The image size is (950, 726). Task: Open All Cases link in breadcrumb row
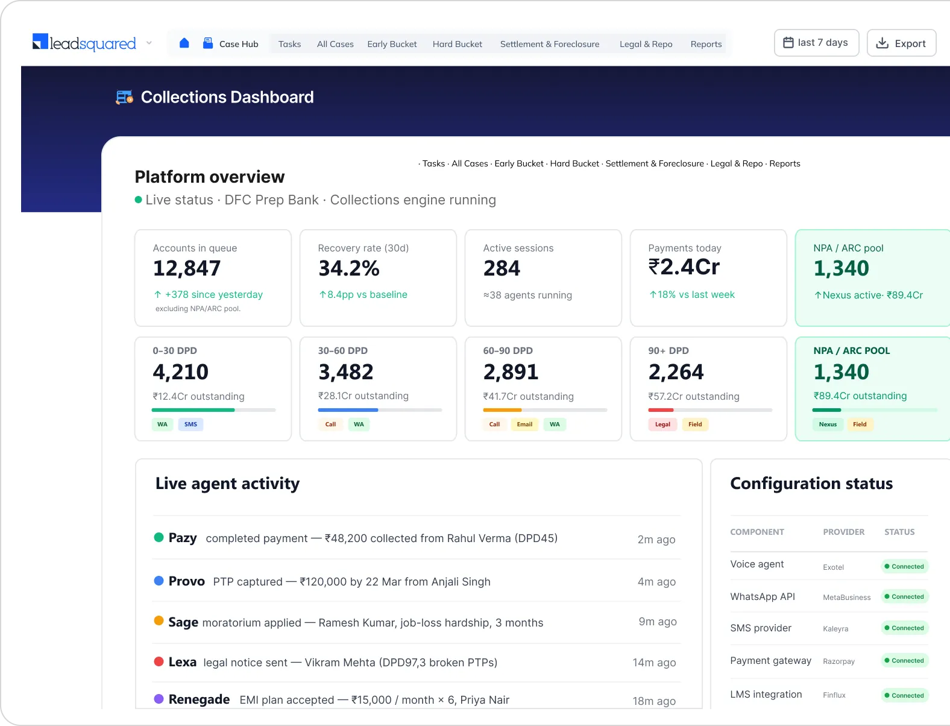[470, 163]
